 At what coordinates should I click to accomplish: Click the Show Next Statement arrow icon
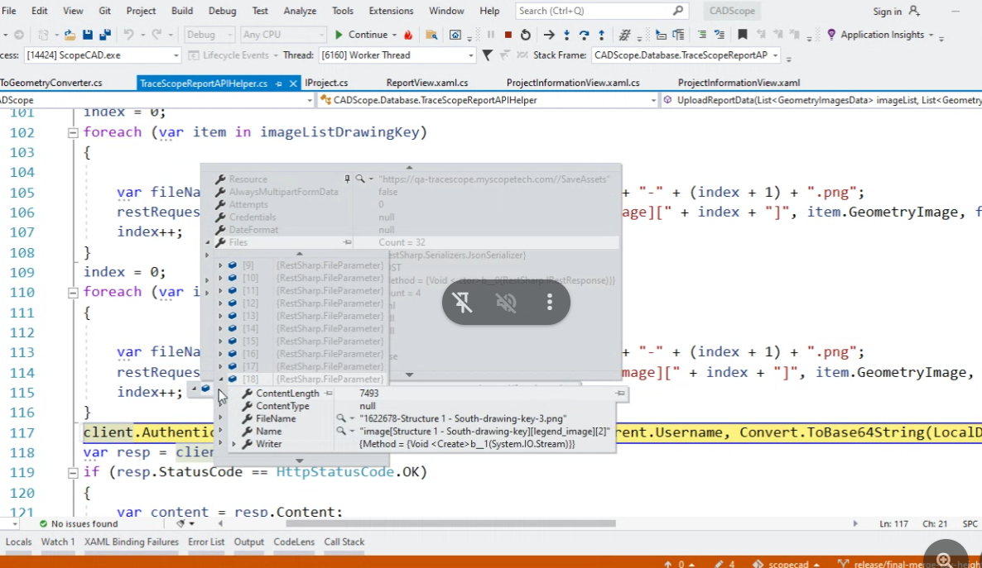pyautogui.click(x=549, y=35)
